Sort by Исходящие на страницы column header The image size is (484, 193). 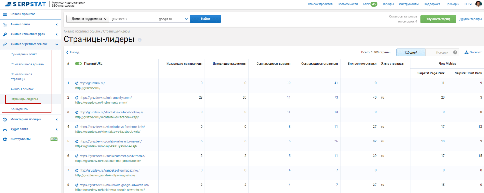click(x=185, y=64)
